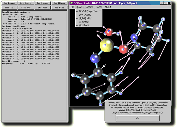Viewport: 177px width, 127px height.
Task: Select the yellow sulfur atom 8
Action: pos(106,45)
